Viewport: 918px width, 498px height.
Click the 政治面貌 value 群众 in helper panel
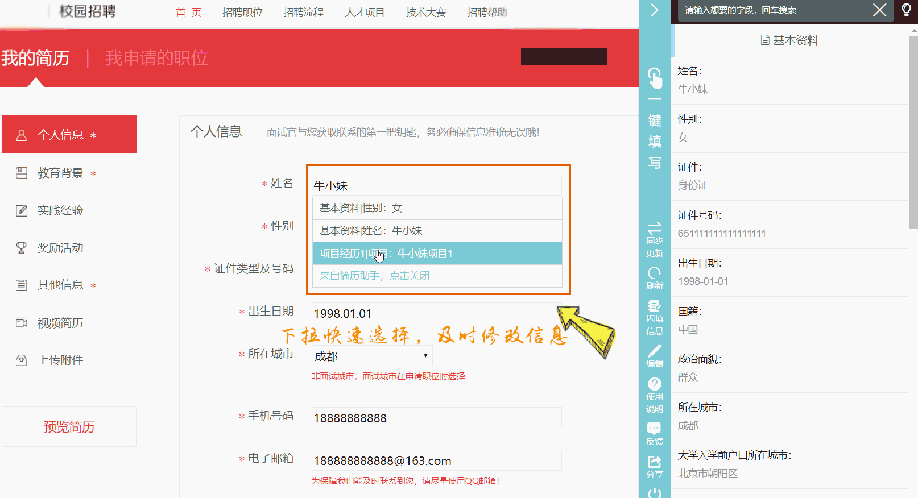[x=688, y=377]
